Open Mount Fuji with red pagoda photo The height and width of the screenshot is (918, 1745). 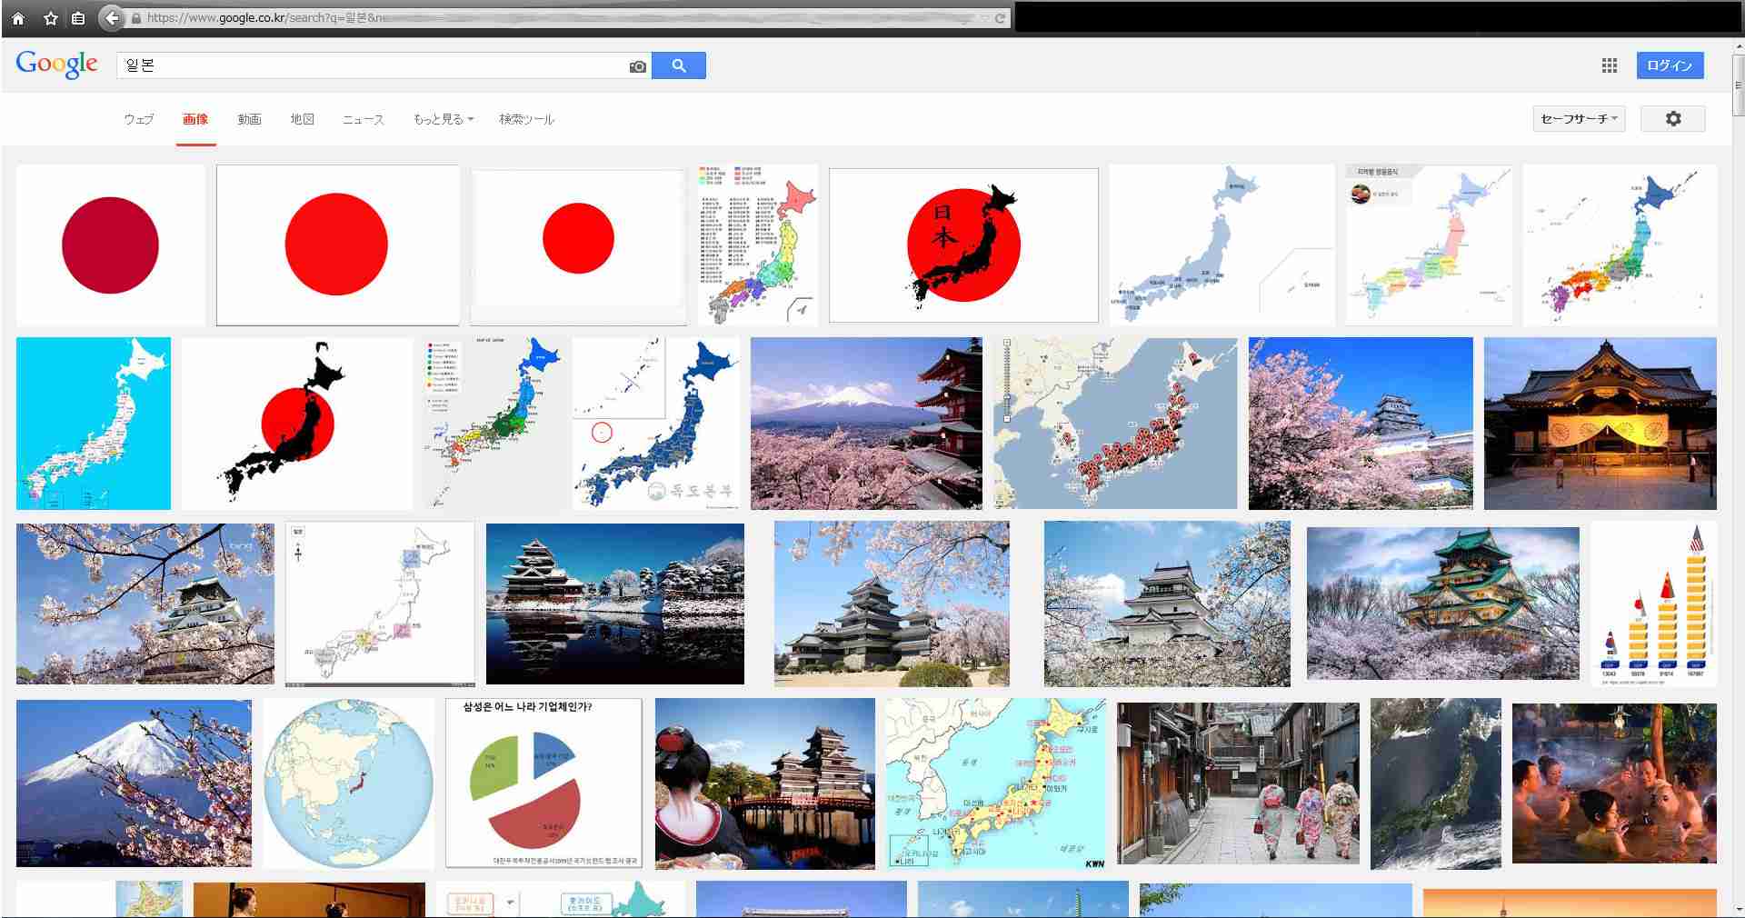(866, 424)
